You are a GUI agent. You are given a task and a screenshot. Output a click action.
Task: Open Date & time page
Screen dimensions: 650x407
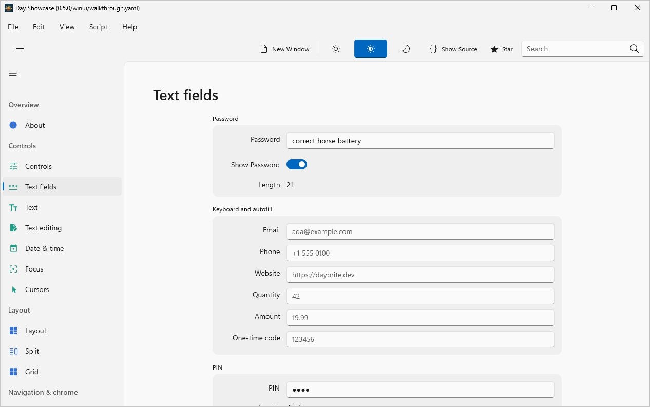[x=62, y=248]
